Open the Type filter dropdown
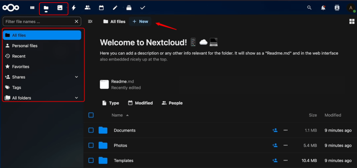Image resolution: width=357 pixels, height=168 pixels. (111, 103)
